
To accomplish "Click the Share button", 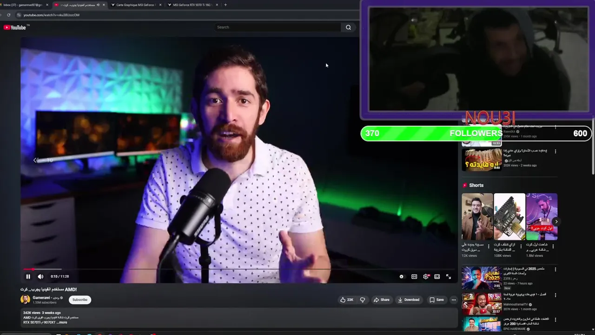I will tap(382, 300).
